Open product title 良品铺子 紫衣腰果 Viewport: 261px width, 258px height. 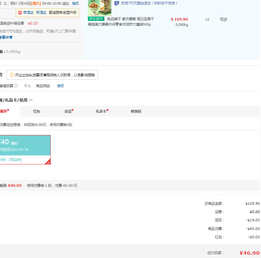[x=121, y=22]
